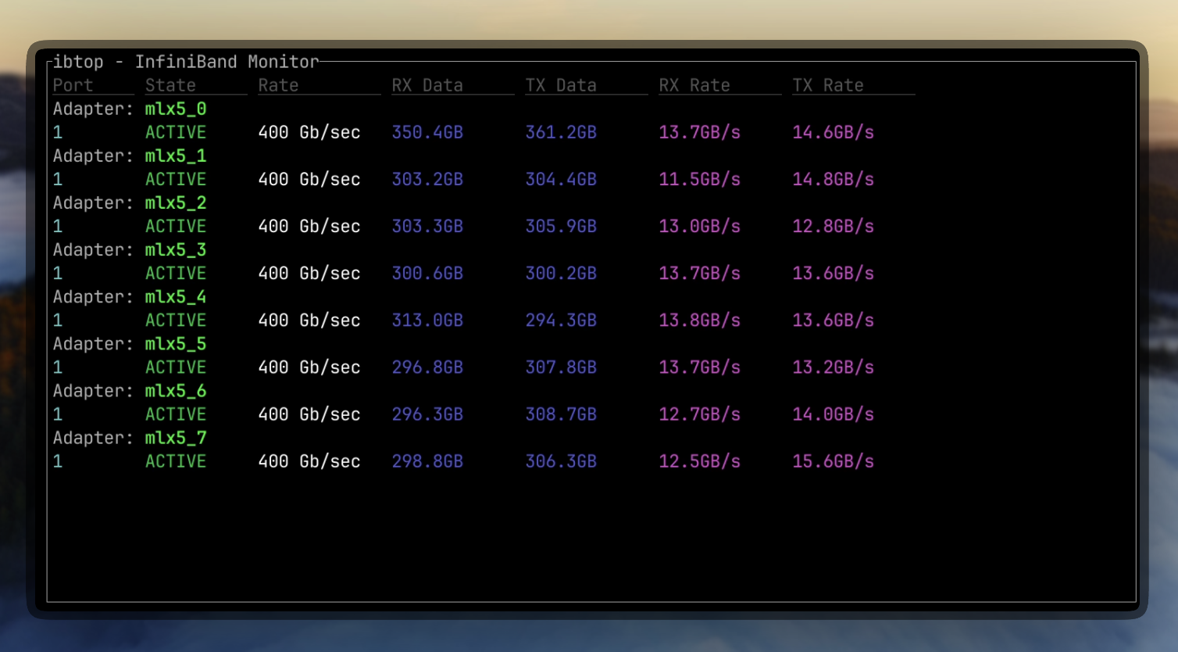The width and height of the screenshot is (1178, 652).
Task: Select the mlx5_3 adapter name
Action: click(176, 249)
